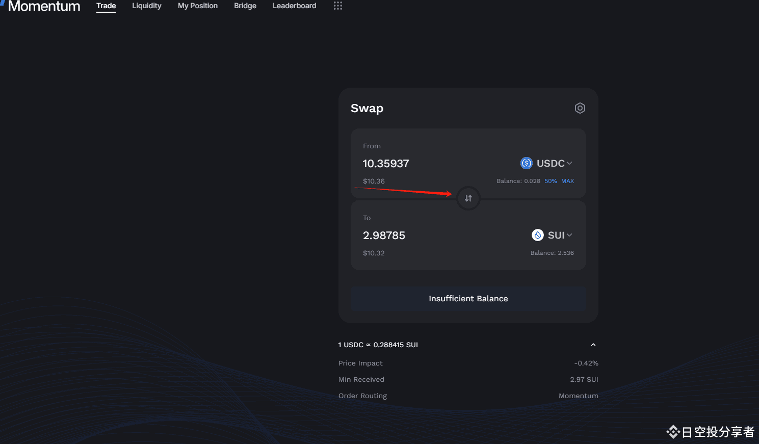This screenshot has width=759, height=444.
Task: View the Leaderboard
Action: 294,6
